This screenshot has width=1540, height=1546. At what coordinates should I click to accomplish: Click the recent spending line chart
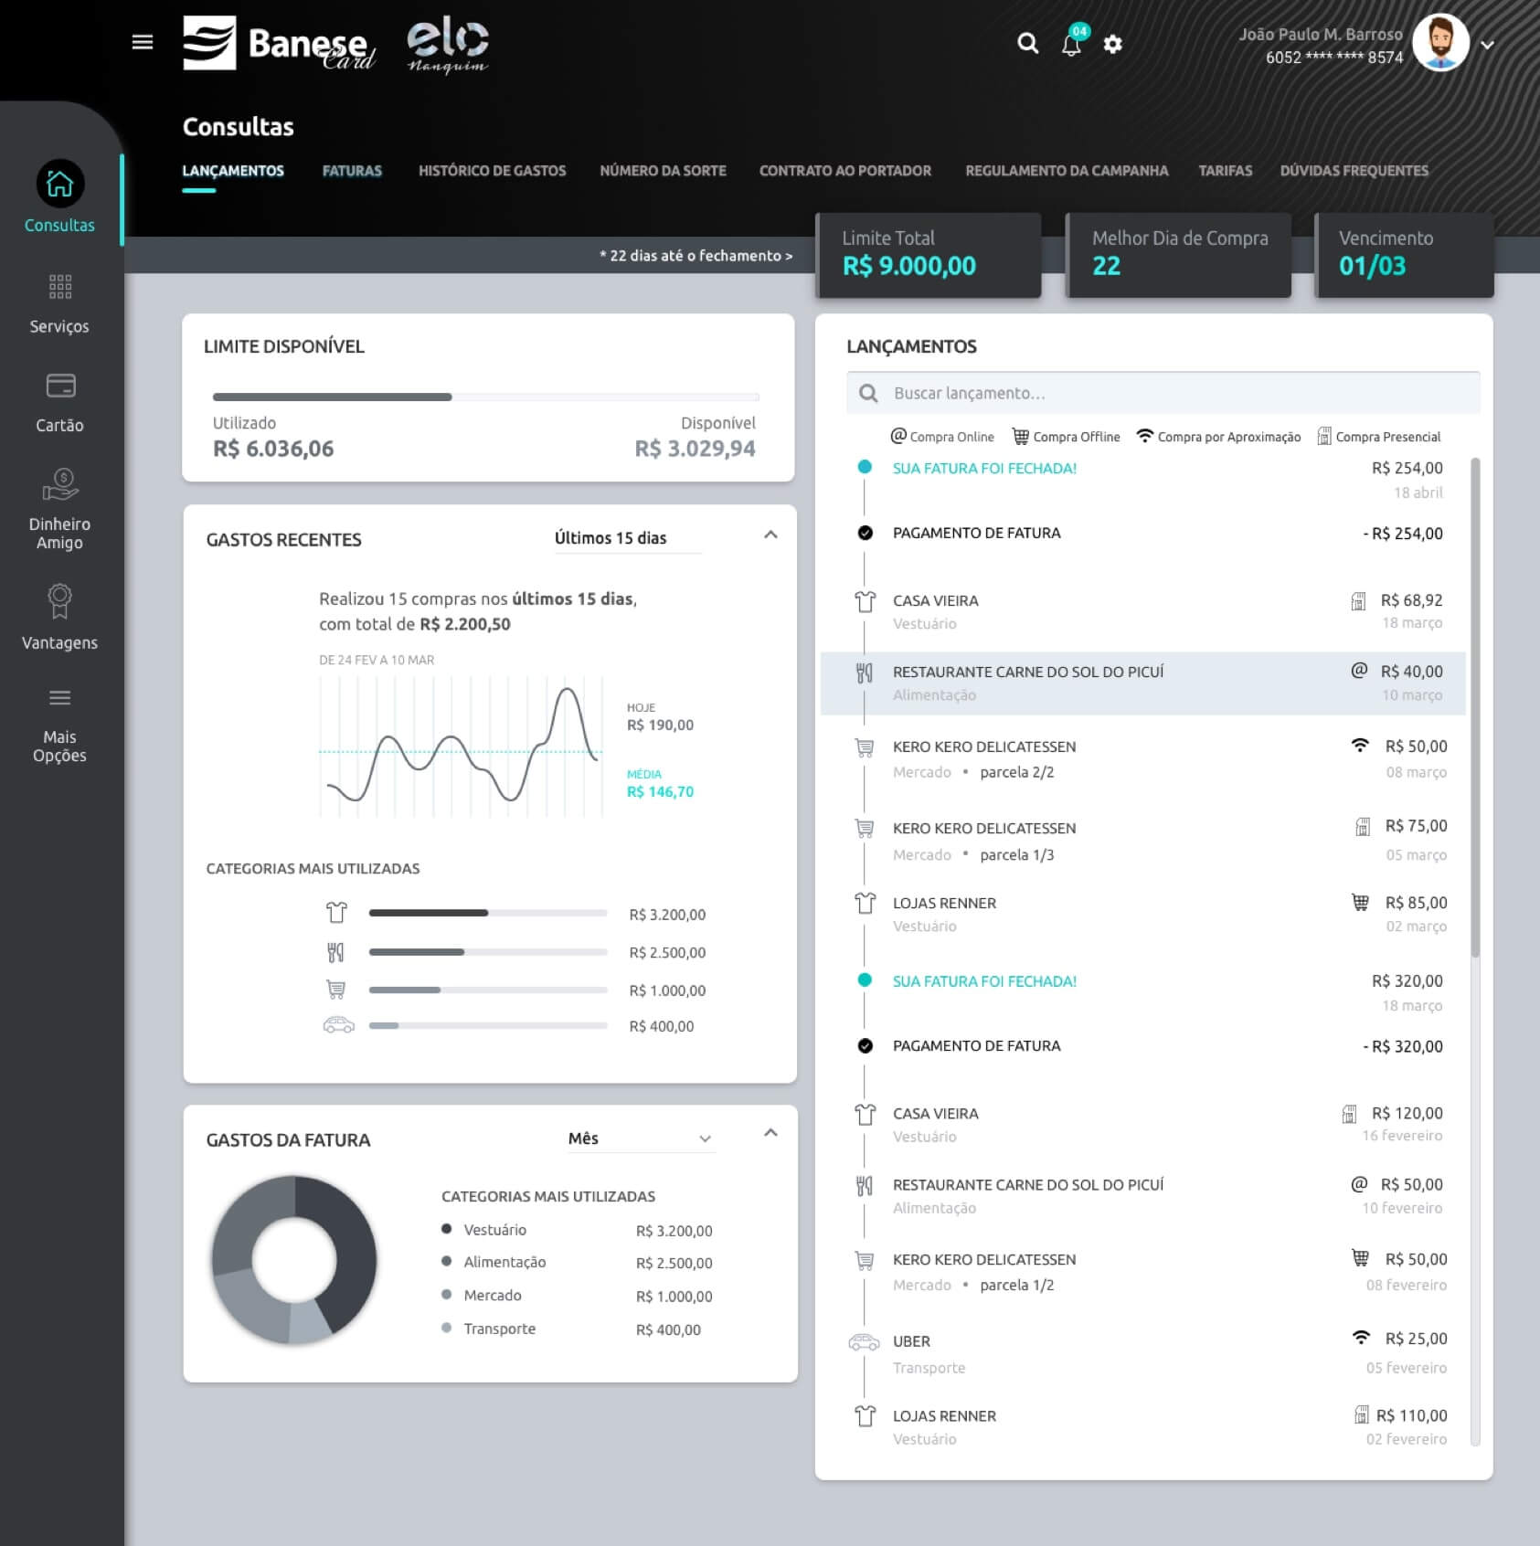pos(462,747)
